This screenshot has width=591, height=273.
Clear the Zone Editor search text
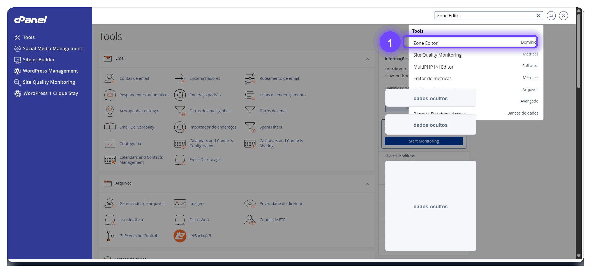(538, 16)
